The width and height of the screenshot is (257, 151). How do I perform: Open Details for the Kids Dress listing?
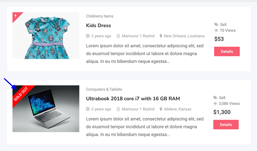point(227,51)
